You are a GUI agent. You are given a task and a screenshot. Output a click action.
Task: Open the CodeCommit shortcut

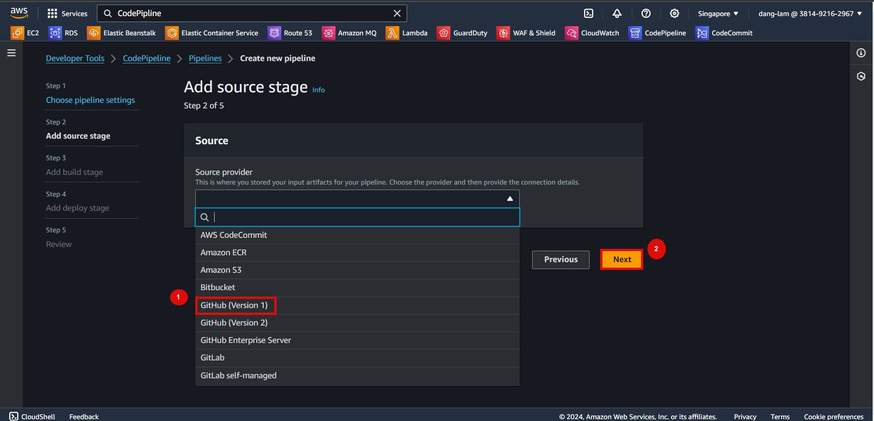(724, 33)
